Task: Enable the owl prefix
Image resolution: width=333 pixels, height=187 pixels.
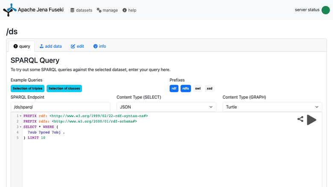Action: coord(198,88)
